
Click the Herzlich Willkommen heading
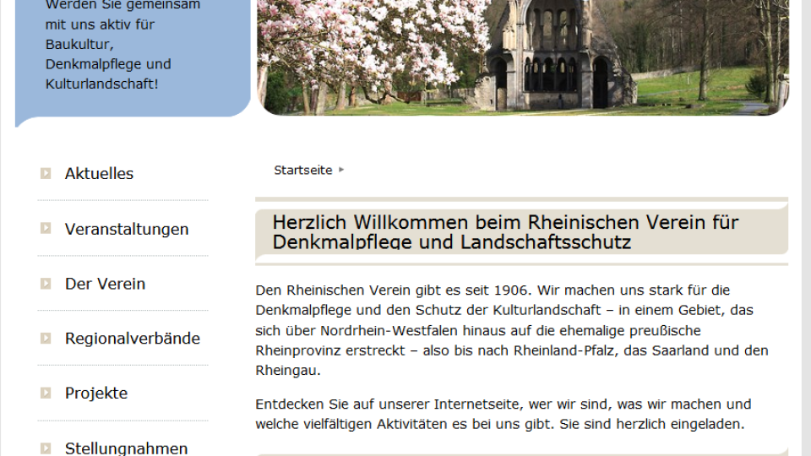[x=505, y=232]
